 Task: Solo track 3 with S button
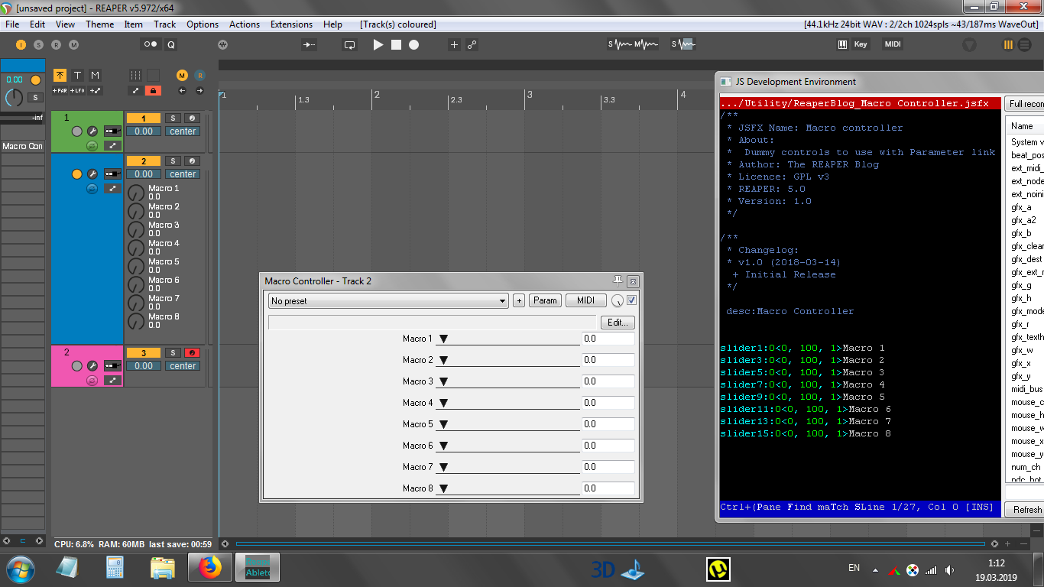173,353
